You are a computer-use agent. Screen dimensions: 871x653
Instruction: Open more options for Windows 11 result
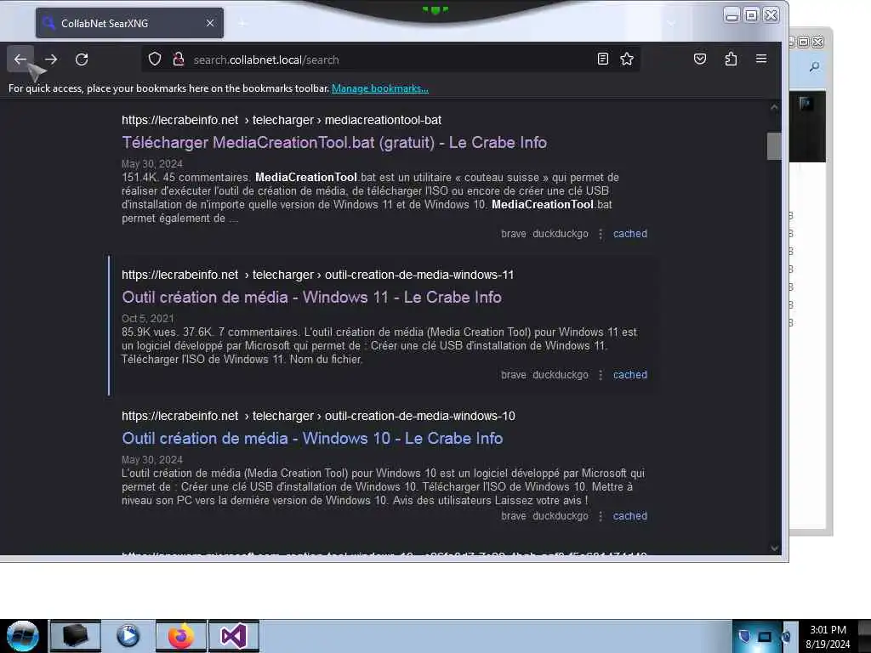pos(601,375)
